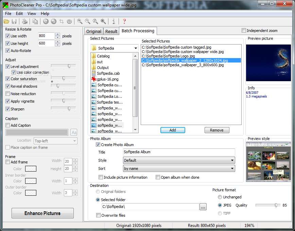The height and width of the screenshot is (231, 295).
Task: Toggle Apply vignette checkbox
Action: [x=7, y=101]
